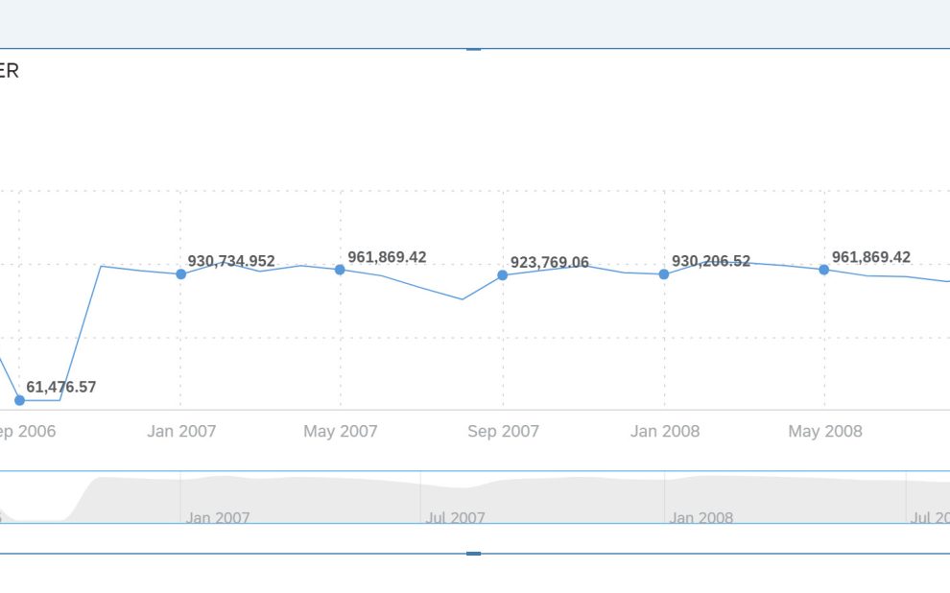
Task: Click the 923,769.06 value label text
Action: coord(550,263)
